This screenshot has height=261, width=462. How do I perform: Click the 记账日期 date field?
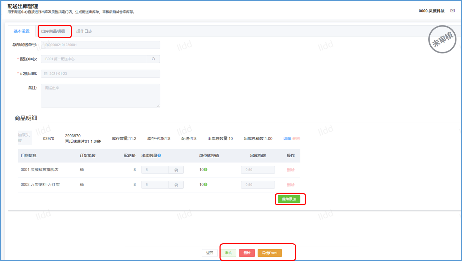tap(100, 74)
